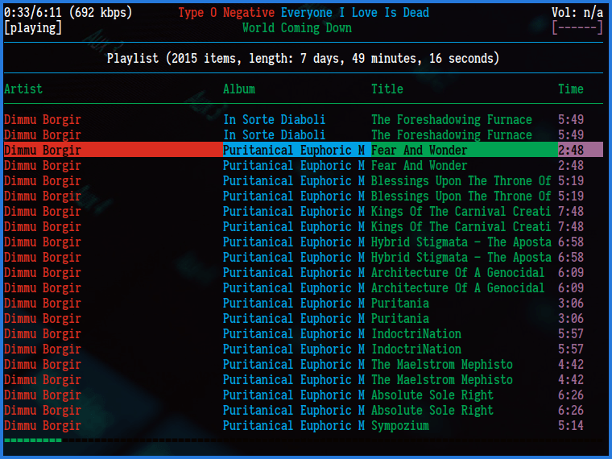Click the Vol: n/a label
The height and width of the screenshot is (459, 612).
(577, 13)
